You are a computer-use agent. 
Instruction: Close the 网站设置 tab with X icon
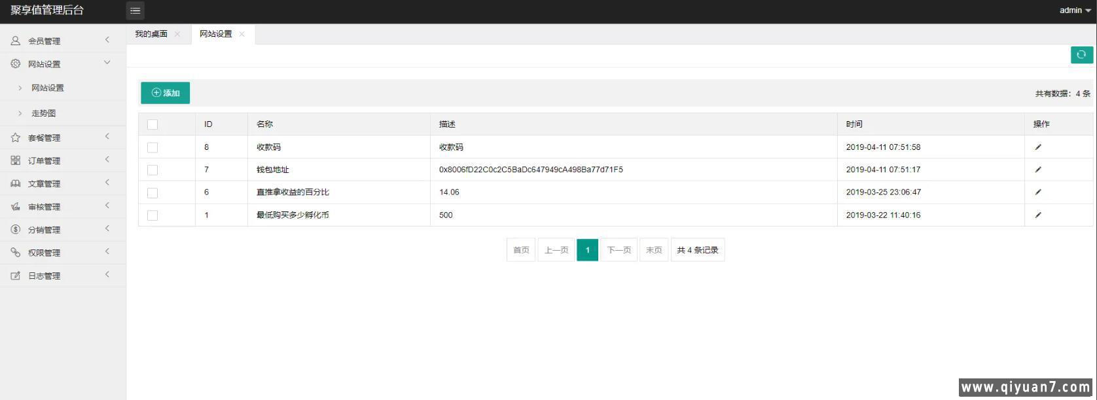pyautogui.click(x=242, y=34)
